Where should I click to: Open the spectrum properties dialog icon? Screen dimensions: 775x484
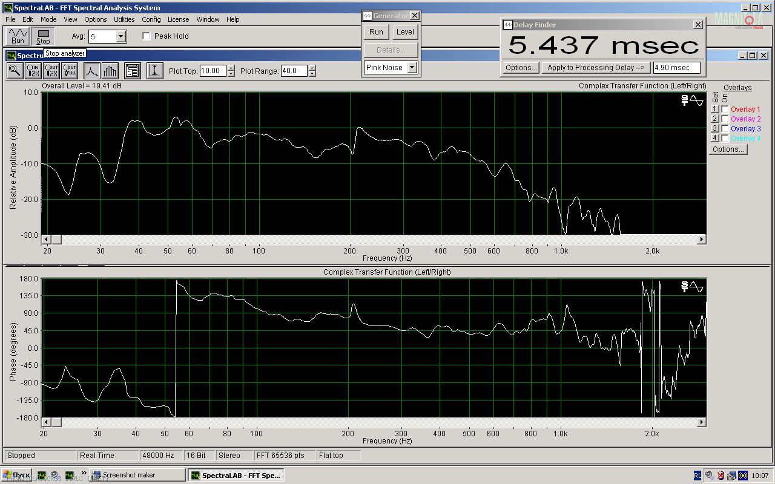click(x=133, y=71)
